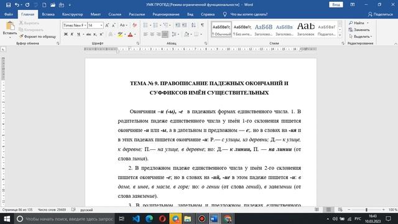This screenshot has width=398, height=224.
Task: Switch to the Конструктор tab
Action: click(73, 14)
